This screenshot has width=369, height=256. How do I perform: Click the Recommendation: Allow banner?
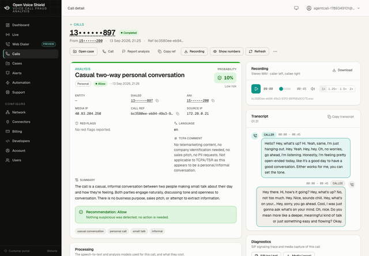[x=156, y=214]
